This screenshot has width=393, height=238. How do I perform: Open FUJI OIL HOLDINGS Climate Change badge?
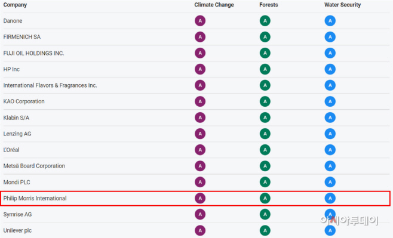[200, 53]
